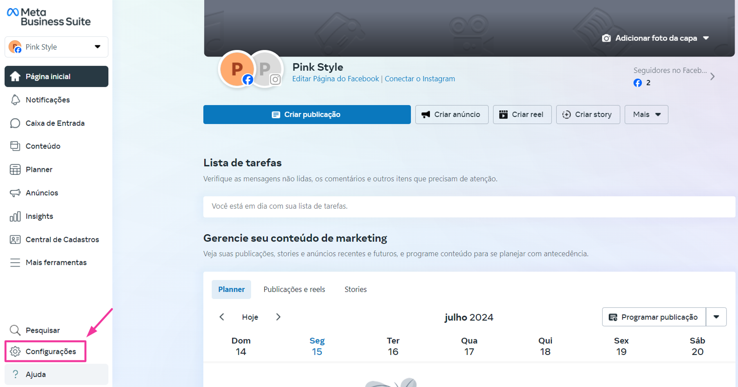
Task: Open Notificações bell icon
Action: click(15, 100)
